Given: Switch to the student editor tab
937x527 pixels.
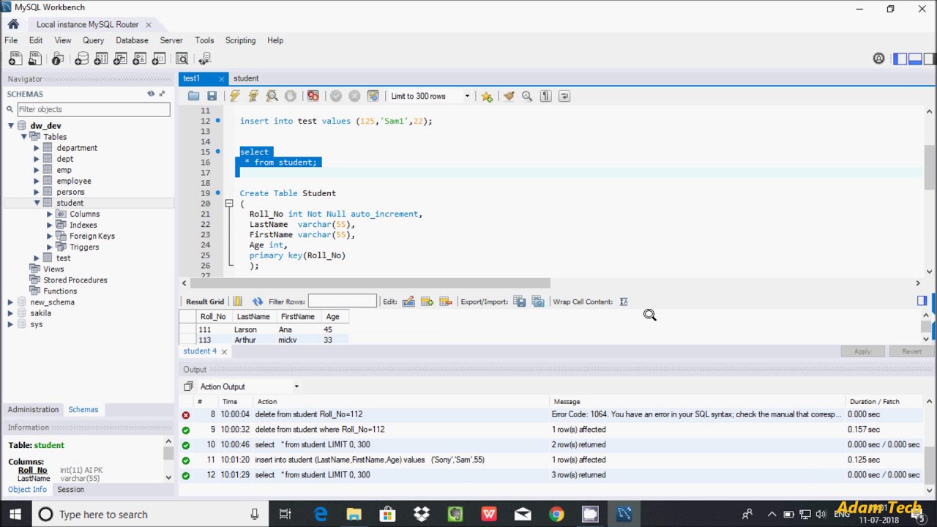Looking at the screenshot, I should (x=246, y=78).
